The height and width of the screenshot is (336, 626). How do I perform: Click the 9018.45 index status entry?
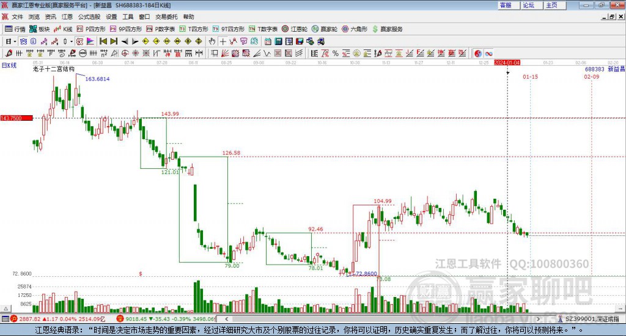coord(166,319)
